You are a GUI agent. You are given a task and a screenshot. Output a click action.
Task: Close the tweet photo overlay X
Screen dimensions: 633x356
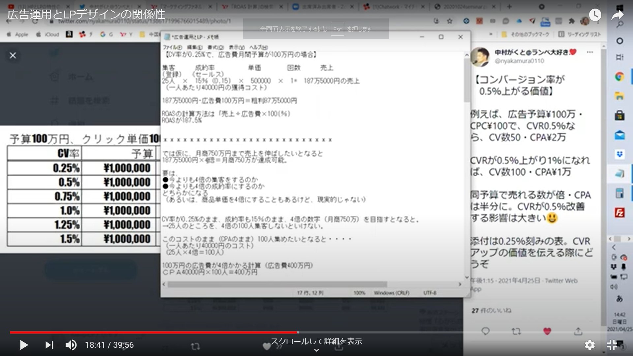click(13, 55)
